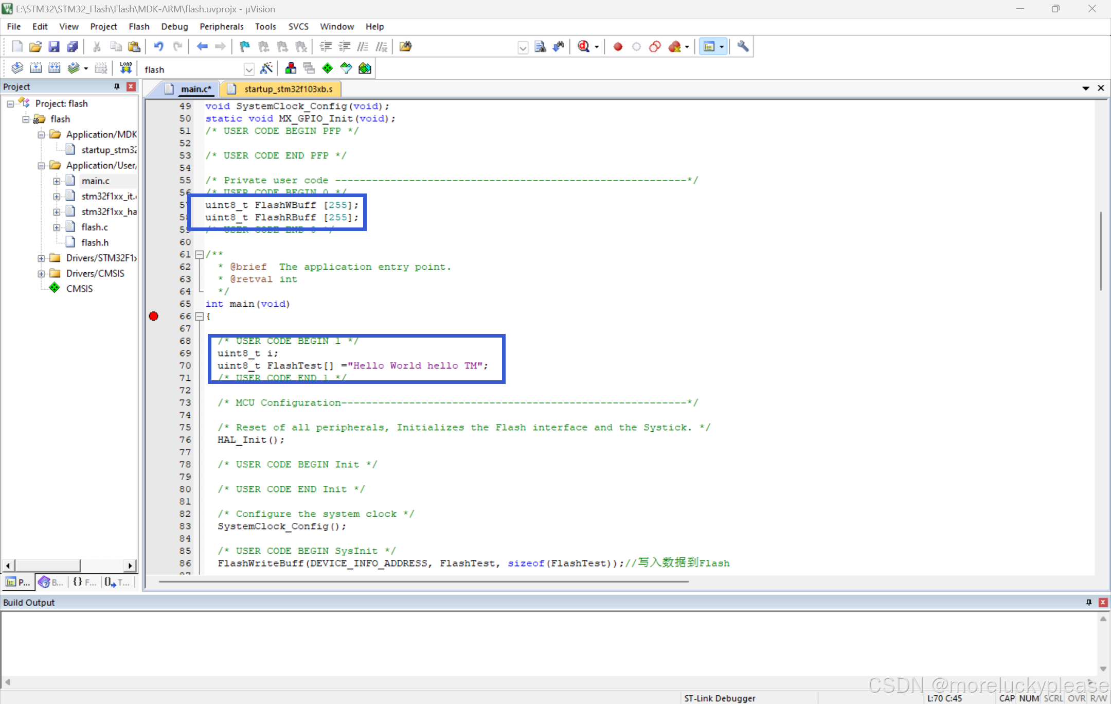Click the editor horizontal scrollbar

423,582
